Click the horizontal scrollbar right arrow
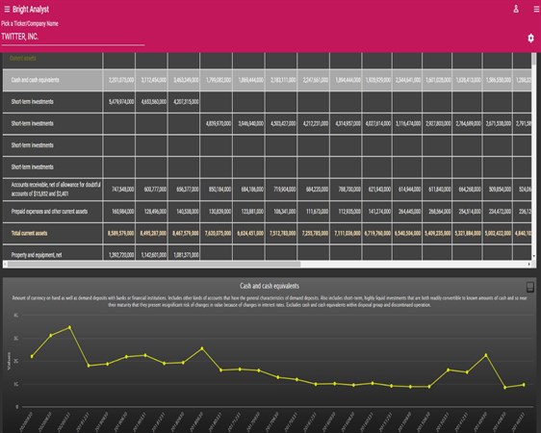 (x=528, y=264)
